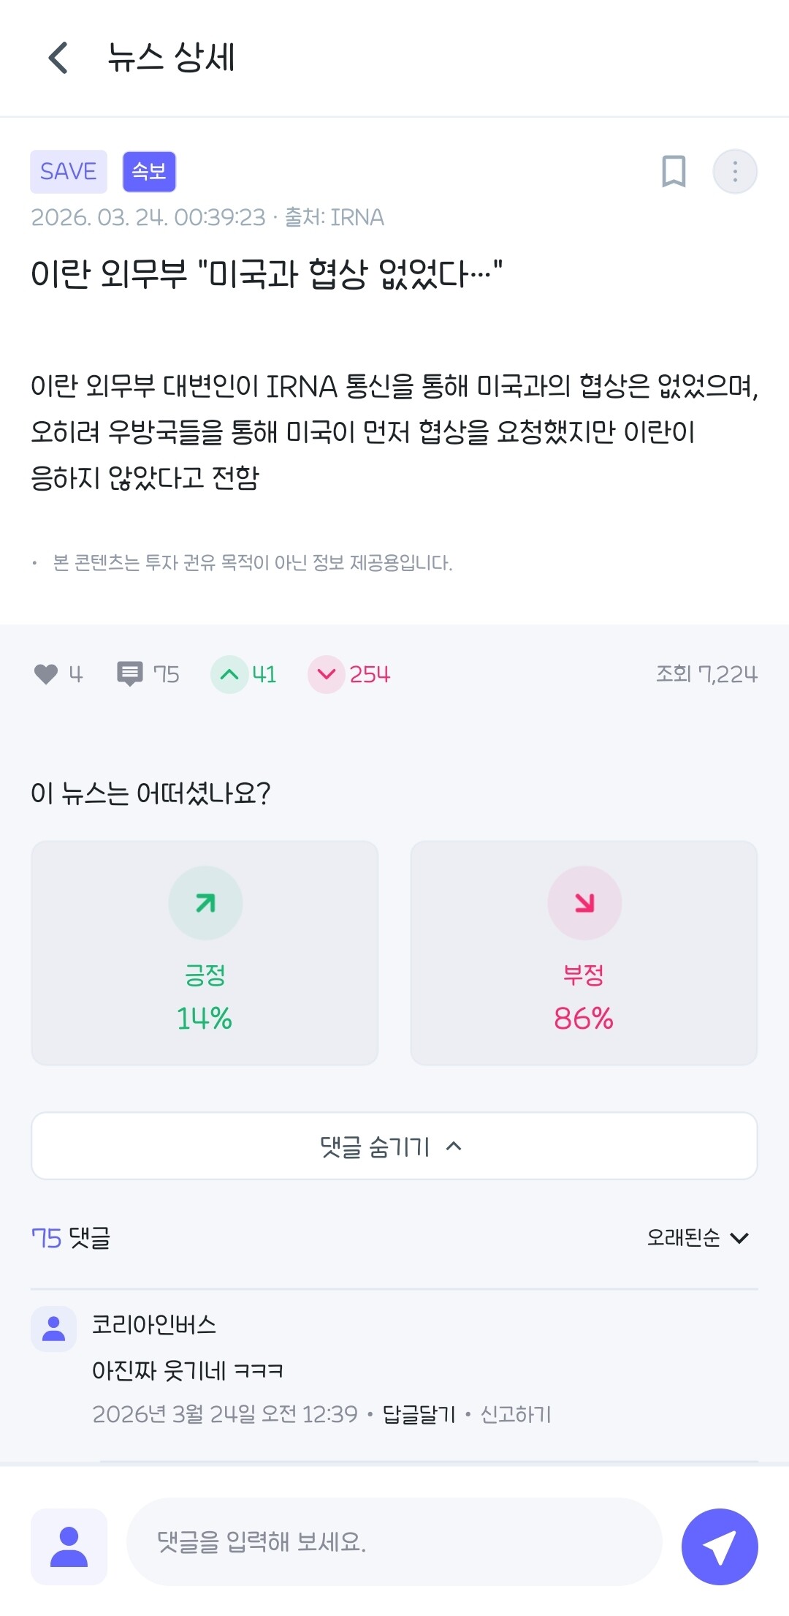
Task: Select 부정 negative reaction card
Action: 584,952
